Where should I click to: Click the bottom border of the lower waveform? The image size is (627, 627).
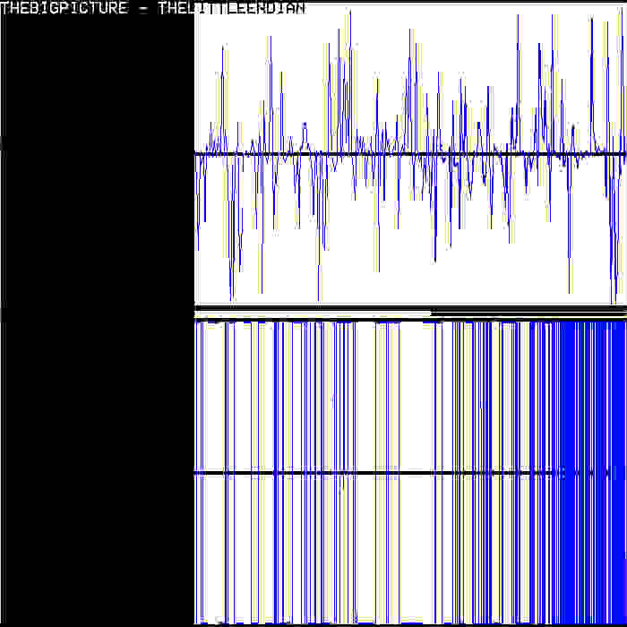(x=410, y=624)
